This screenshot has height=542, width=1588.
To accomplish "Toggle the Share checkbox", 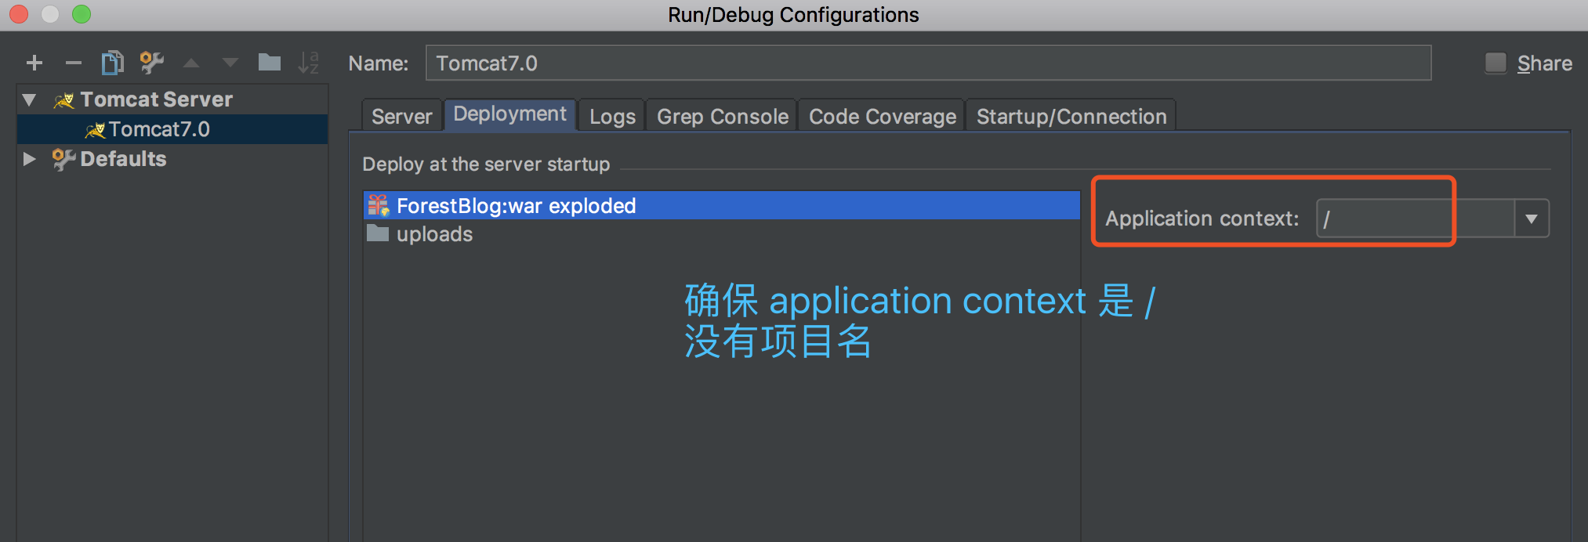I will point(1496,63).
